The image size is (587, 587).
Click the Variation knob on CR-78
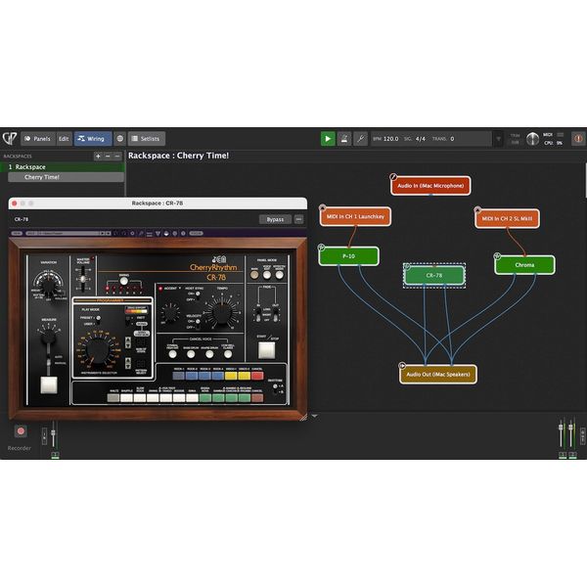click(x=48, y=286)
